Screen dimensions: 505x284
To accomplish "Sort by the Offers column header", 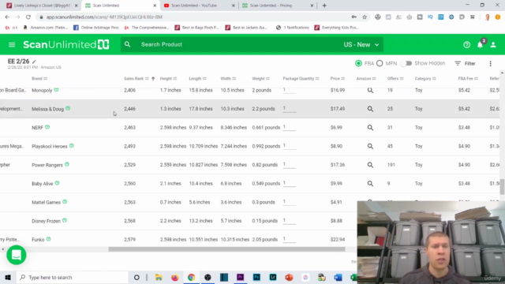I will pos(393,79).
